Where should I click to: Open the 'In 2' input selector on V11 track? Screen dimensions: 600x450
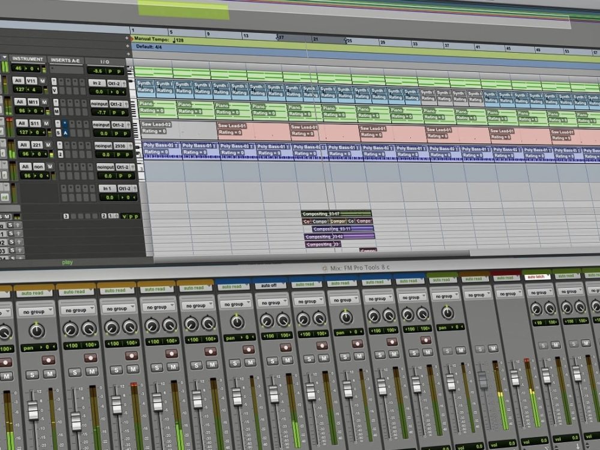97,83
